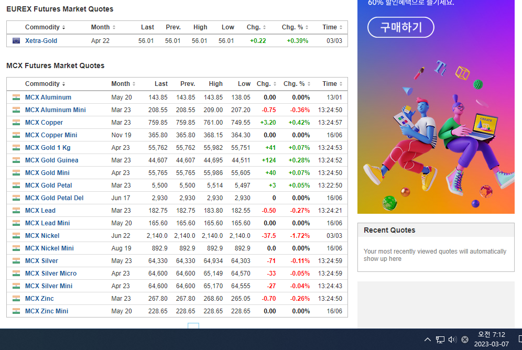Screen dimensions: 522x350
Task: Click MCX Zinc time 13:24:50
Action: point(330,299)
